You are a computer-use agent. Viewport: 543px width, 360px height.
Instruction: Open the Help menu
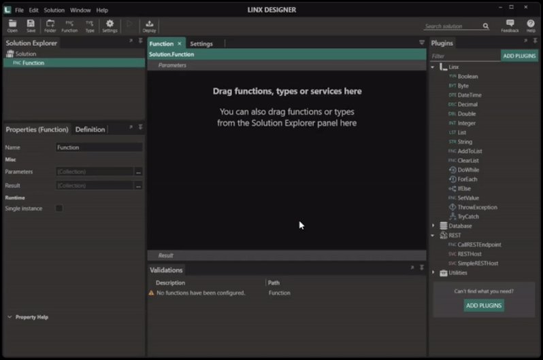pyautogui.click(x=102, y=10)
